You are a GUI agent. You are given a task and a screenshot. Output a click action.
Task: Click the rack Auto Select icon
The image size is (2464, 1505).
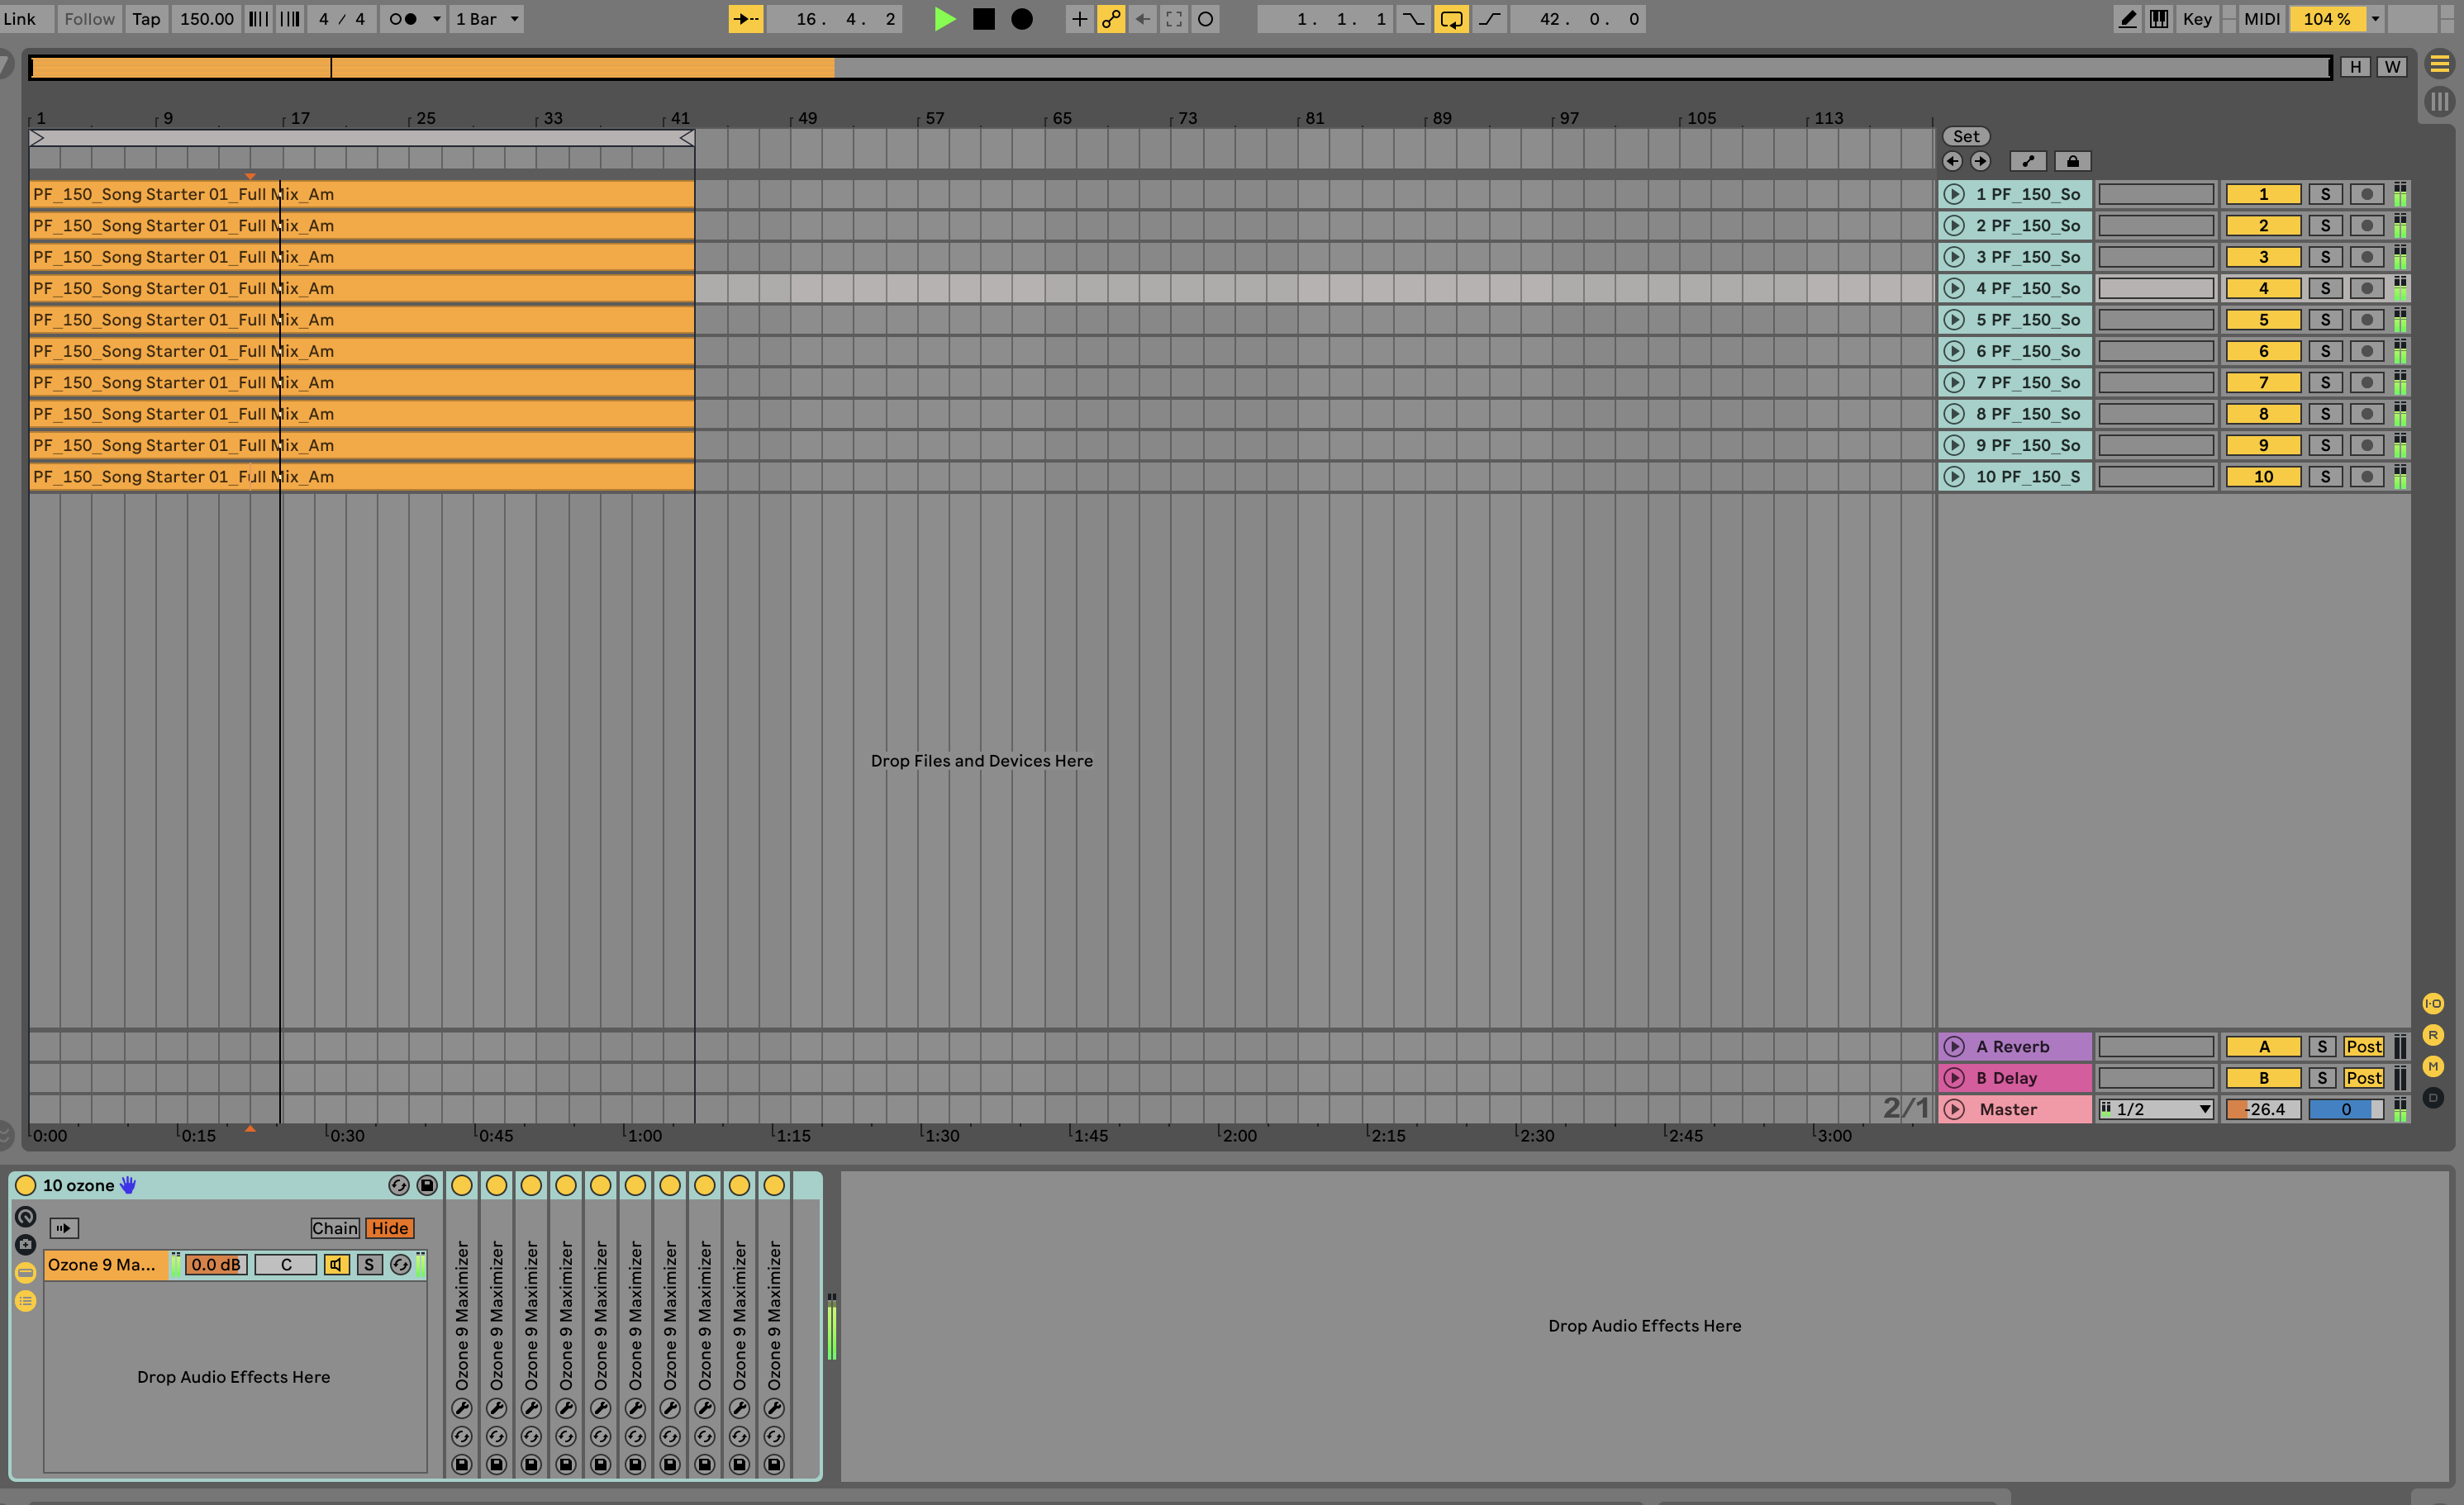click(64, 1228)
